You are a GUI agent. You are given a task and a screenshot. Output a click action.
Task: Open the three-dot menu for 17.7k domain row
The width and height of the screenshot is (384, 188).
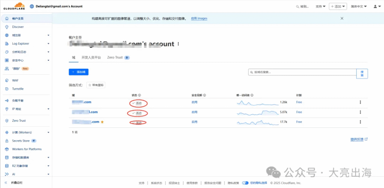point(360,122)
